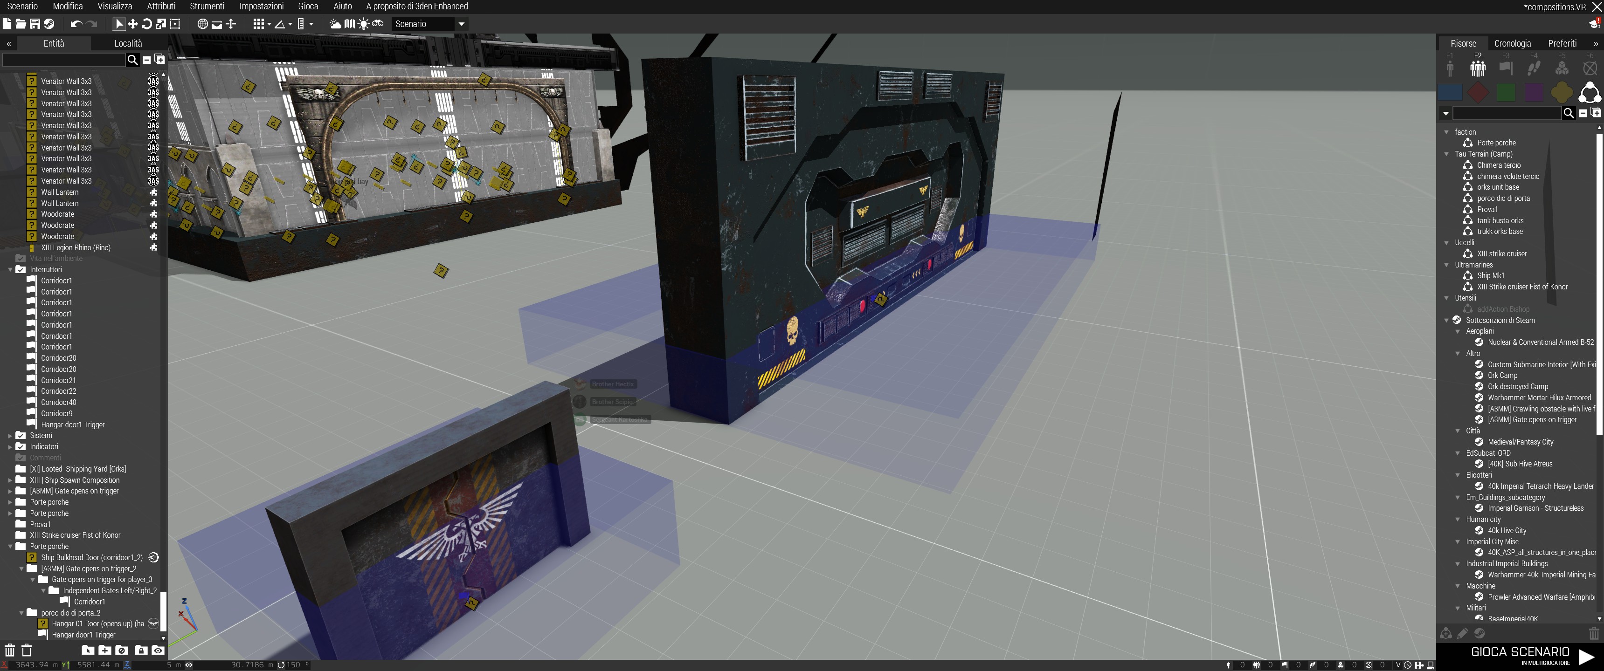Switch to the Cronologia tab

pos(1513,43)
